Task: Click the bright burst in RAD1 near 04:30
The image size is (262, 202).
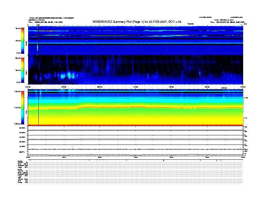Action: click(x=69, y=76)
